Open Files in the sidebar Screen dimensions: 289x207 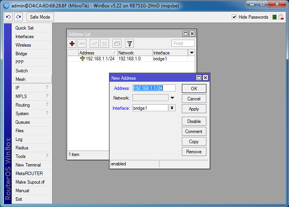[32, 131]
